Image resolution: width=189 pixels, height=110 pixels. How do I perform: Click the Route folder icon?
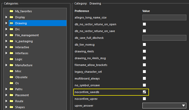point(11,101)
